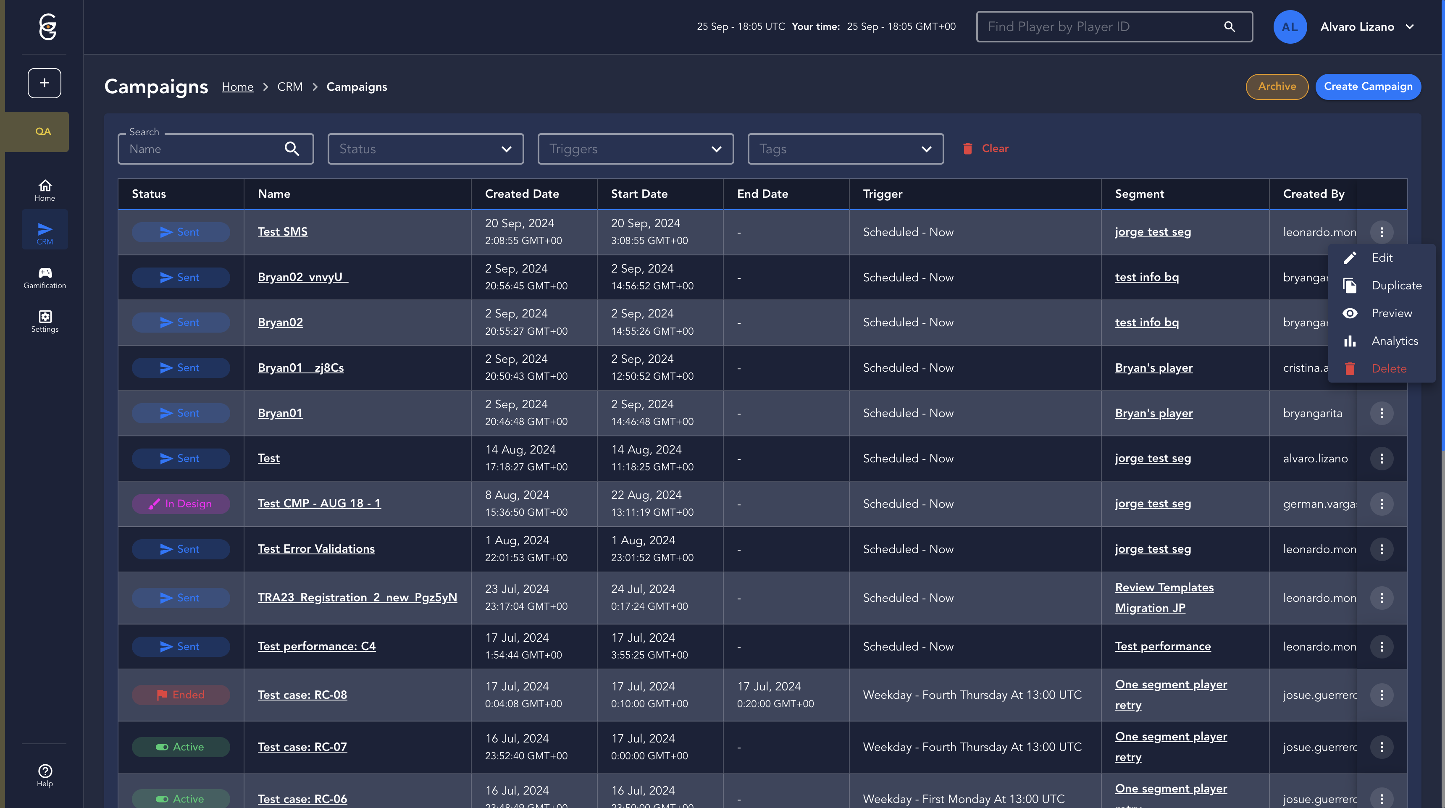Click the player ID search magnifier icon
1445x808 pixels.
pyautogui.click(x=1229, y=27)
